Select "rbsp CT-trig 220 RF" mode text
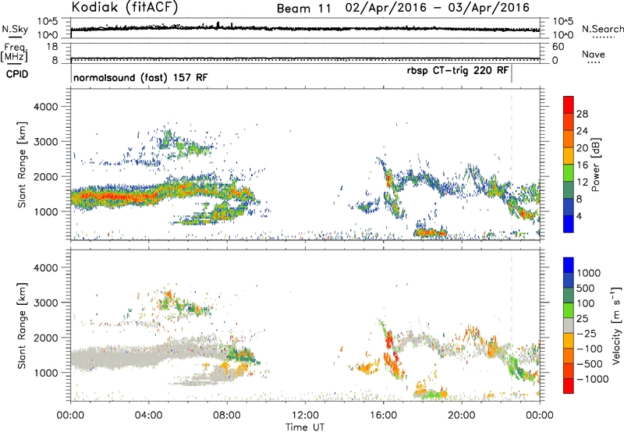The width and height of the screenshot is (624, 432). pos(458,71)
